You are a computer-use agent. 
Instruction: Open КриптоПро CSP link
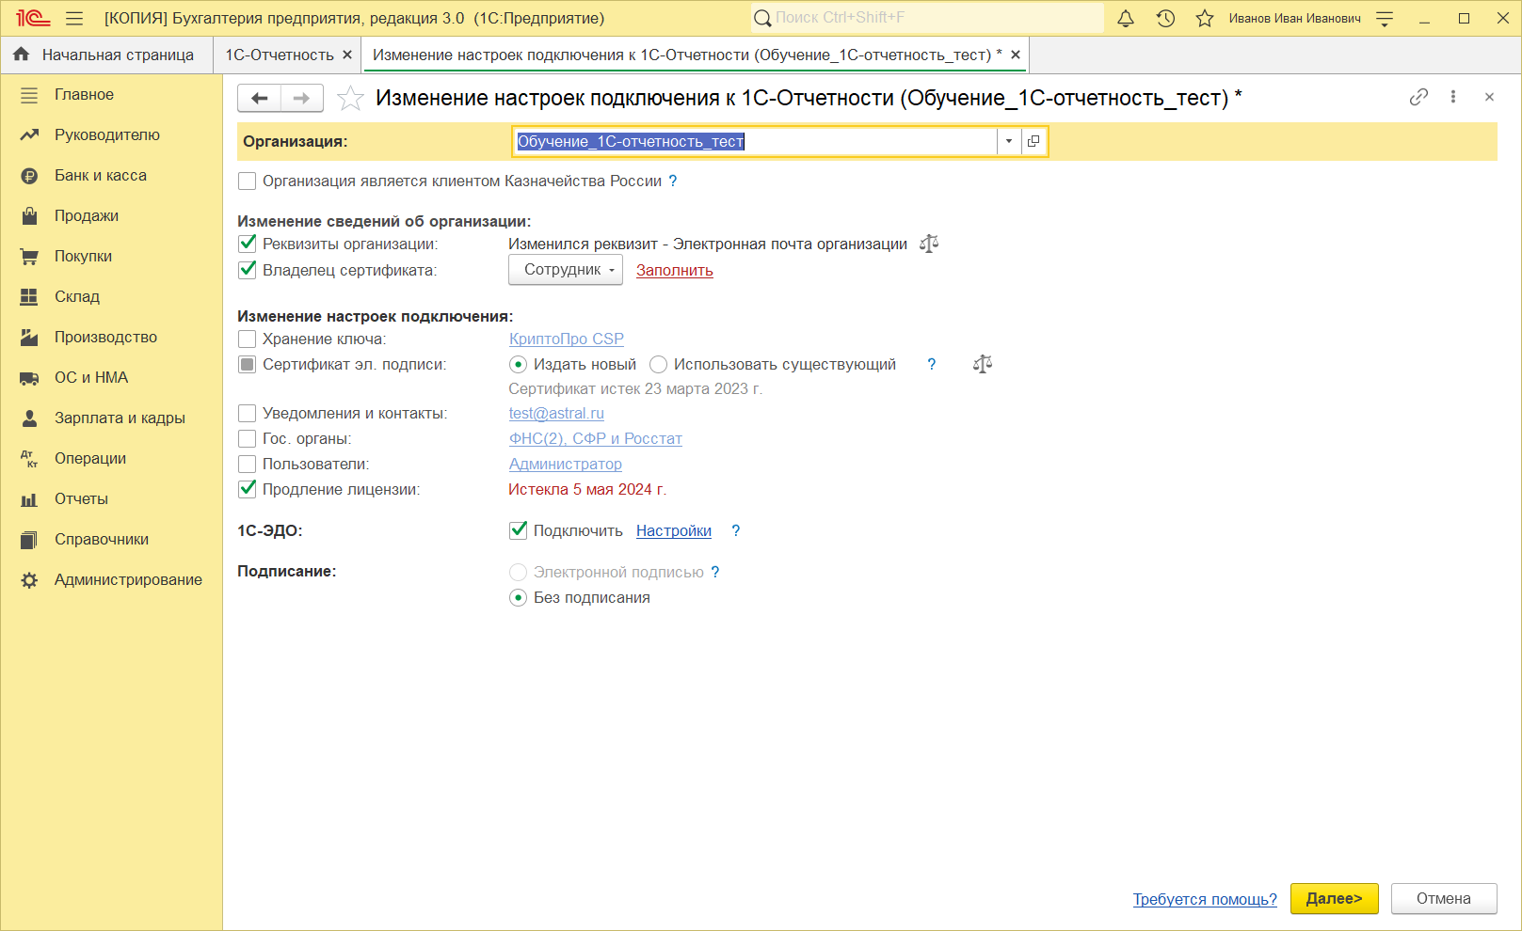[x=567, y=339]
